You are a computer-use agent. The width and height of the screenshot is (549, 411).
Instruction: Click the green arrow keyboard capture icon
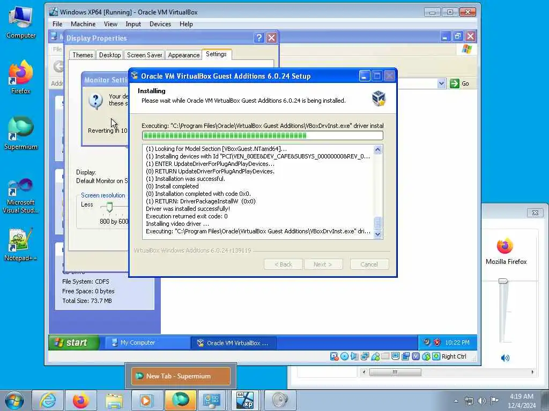coord(436,356)
